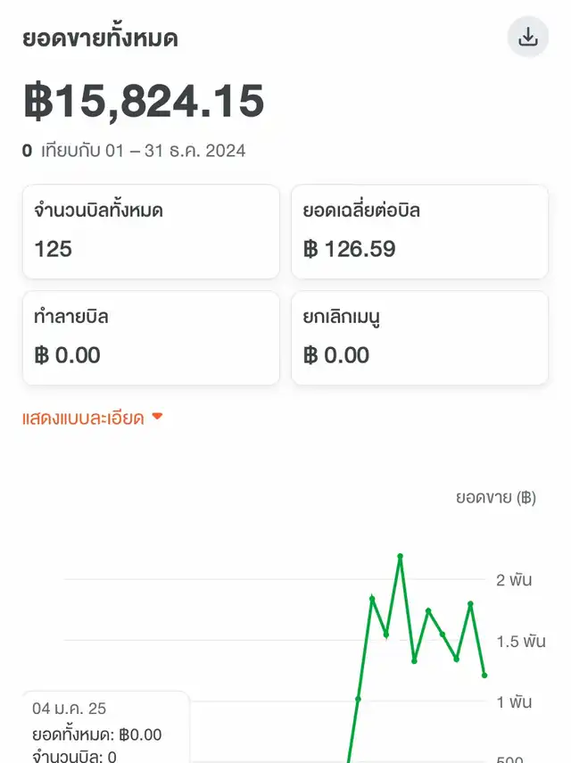571x763 pixels.
Task: Click the 1 พัน axis label
Action: [514, 701]
